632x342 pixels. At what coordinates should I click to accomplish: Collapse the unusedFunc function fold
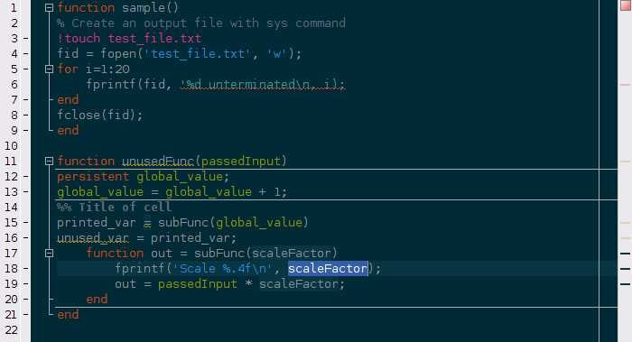pos(49,162)
